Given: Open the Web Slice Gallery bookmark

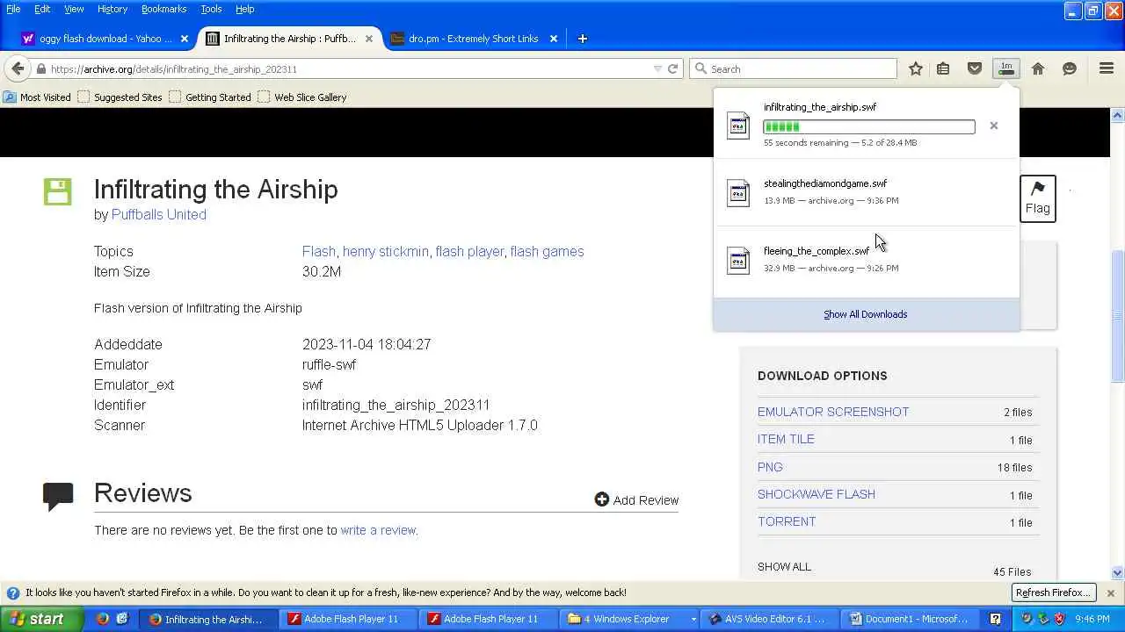Looking at the screenshot, I should pyautogui.click(x=301, y=97).
